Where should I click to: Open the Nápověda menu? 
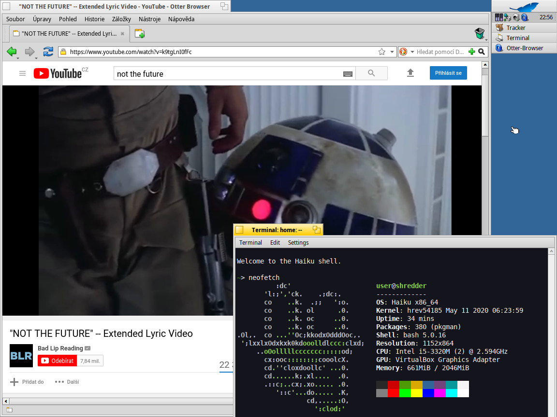(181, 19)
